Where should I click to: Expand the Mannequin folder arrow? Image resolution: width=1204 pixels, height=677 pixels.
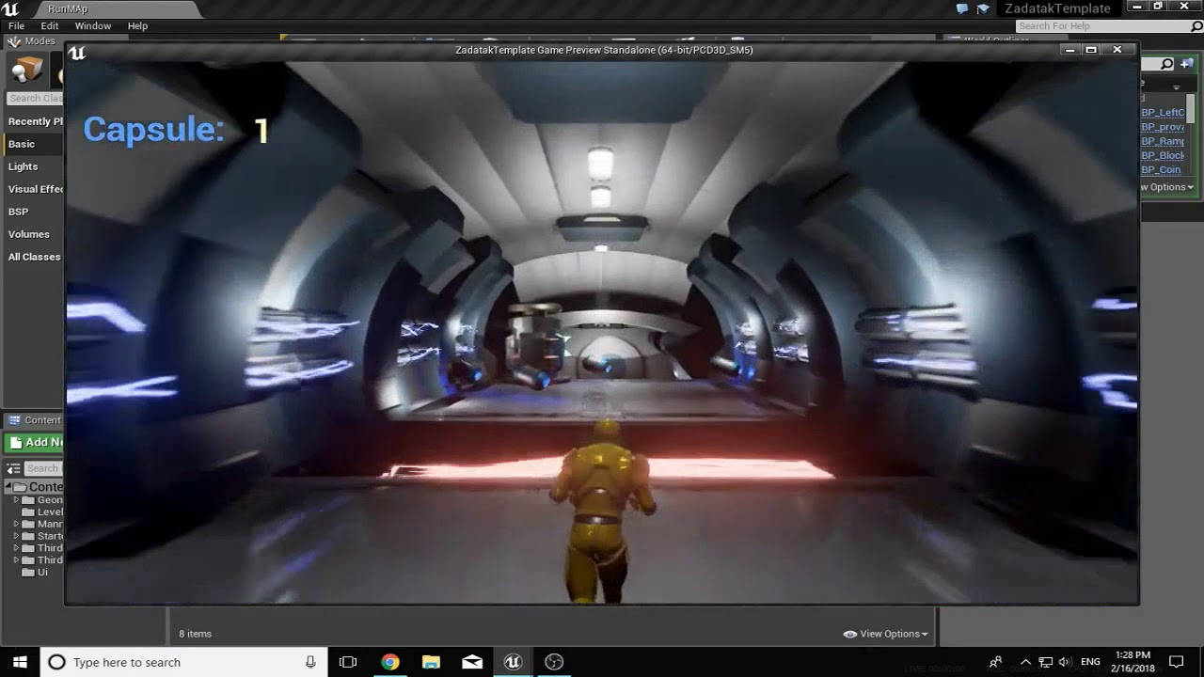coord(16,524)
